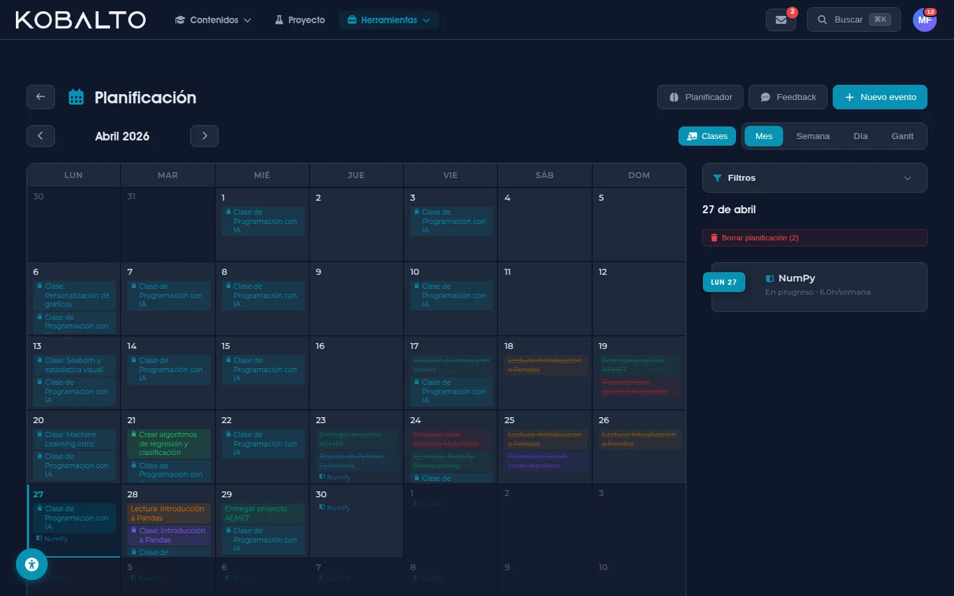Click the Abril 2026 month label
This screenshot has height=596, width=954.
point(122,136)
